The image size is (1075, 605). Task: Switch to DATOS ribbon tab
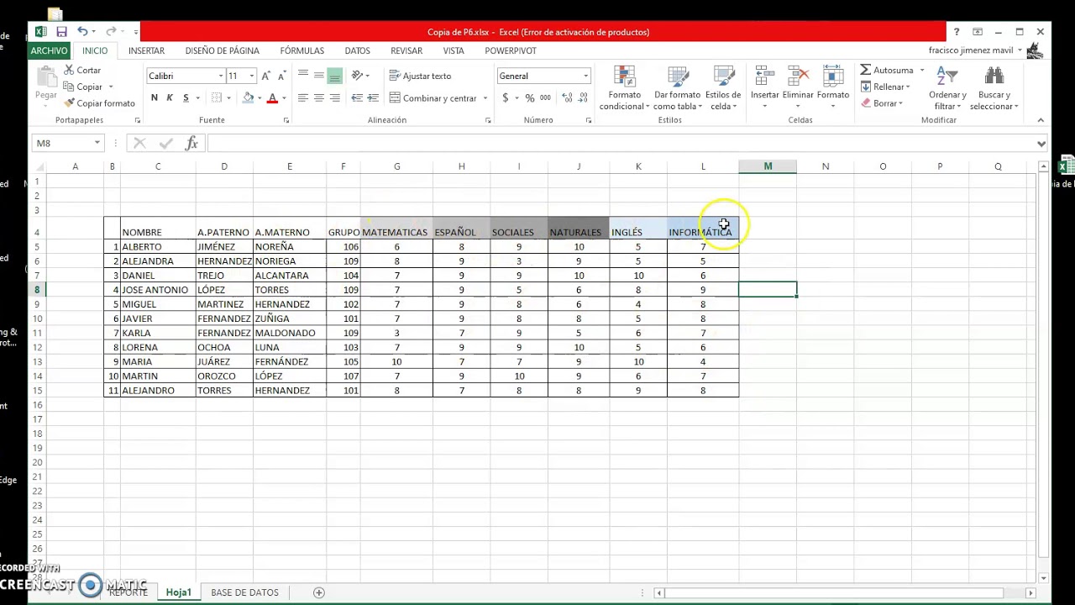[357, 50]
